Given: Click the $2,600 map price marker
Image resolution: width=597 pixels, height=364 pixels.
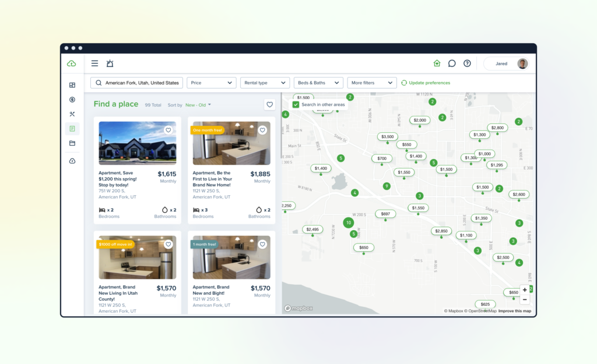Looking at the screenshot, I should (x=518, y=195).
